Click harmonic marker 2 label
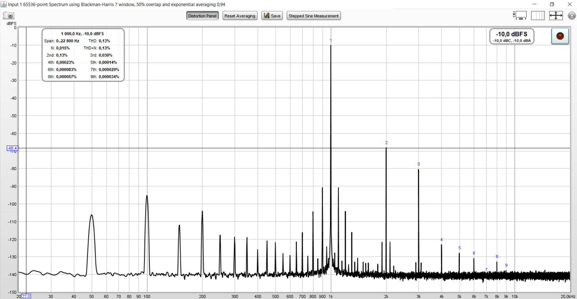 click(386, 143)
